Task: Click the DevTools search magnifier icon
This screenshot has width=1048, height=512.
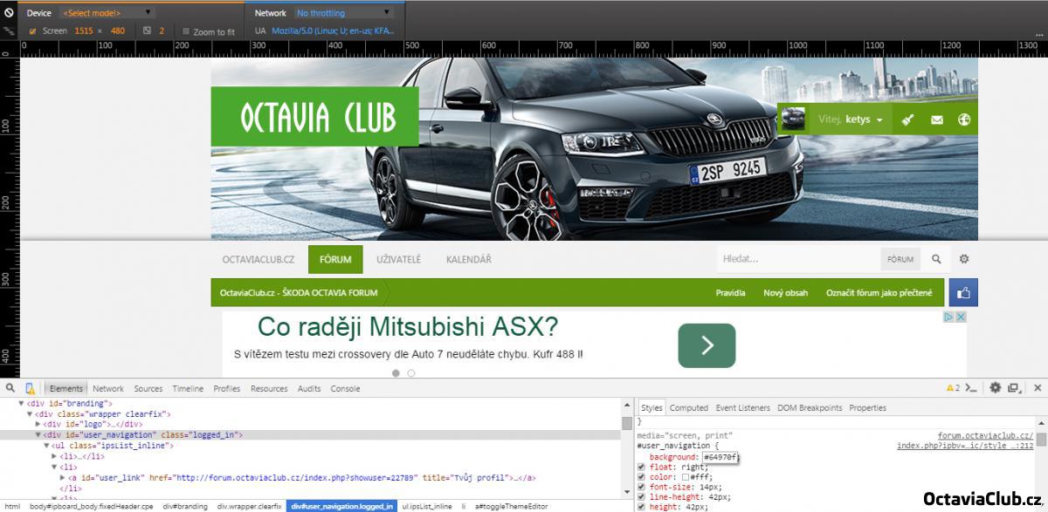Action: (x=10, y=388)
